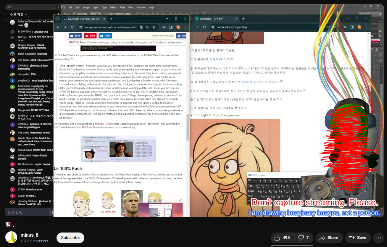The height and width of the screenshot is (247, 387).
Task: Toggle the Auto-Select checkbox in Photoshop
Action: coord(74,14)
